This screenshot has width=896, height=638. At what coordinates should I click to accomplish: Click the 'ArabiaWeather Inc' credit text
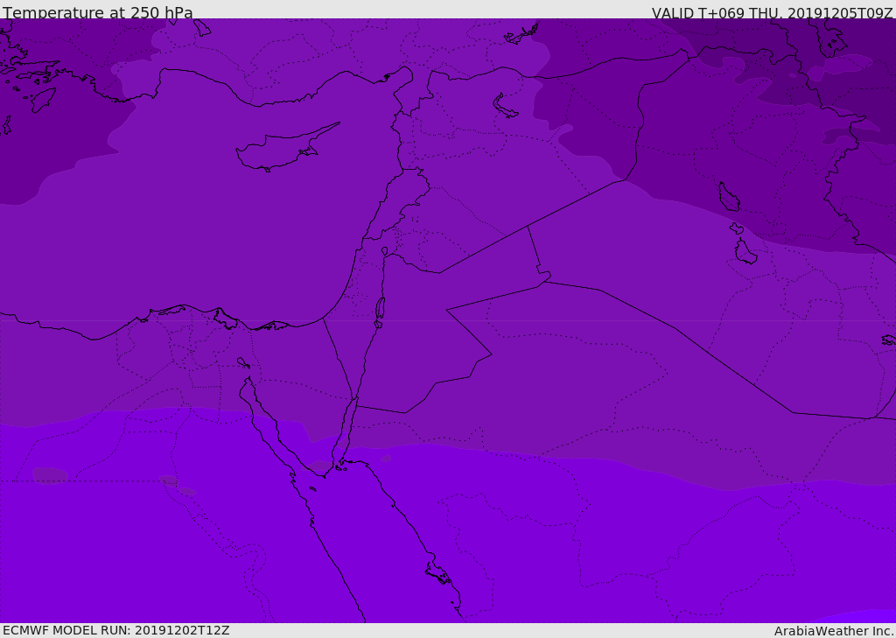833,631
